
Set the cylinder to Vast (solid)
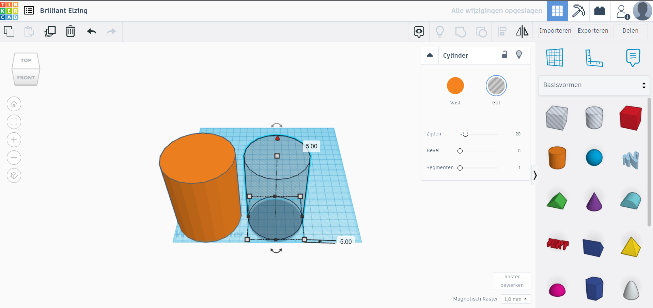[x=455, y=86]
